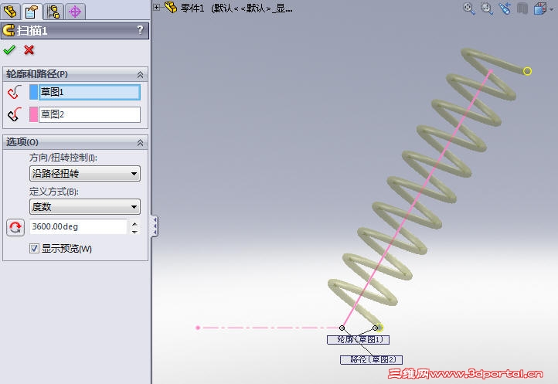The image size is (558, 384).
Task: Click the Zoom to Area icon
Action: pos(487,8)
